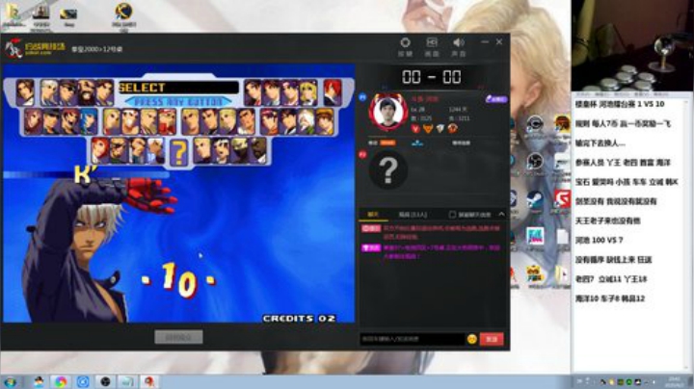Click the purple tag button beside player name
The height and width of the screenshot is (389, 694).
(x=496, y=99)
